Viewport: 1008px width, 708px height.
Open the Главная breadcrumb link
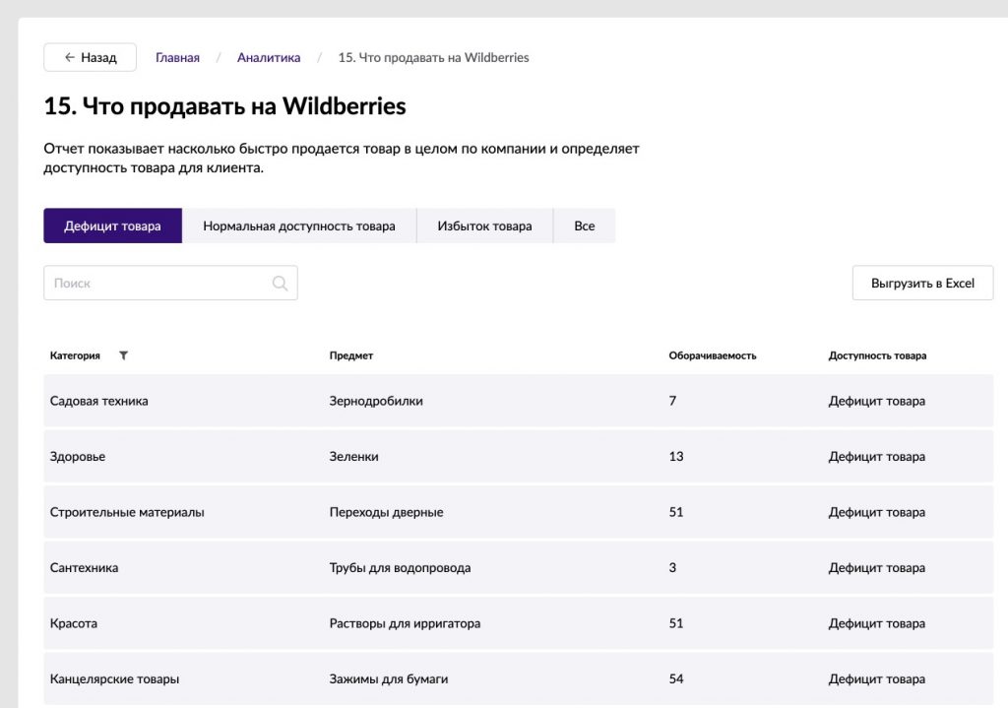coord(177,57)
